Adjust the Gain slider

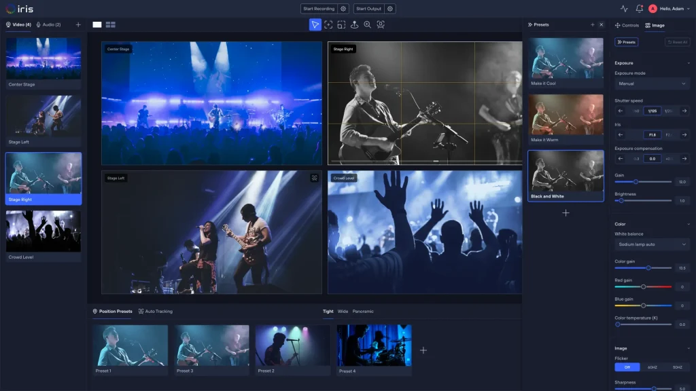click(636, 182)
